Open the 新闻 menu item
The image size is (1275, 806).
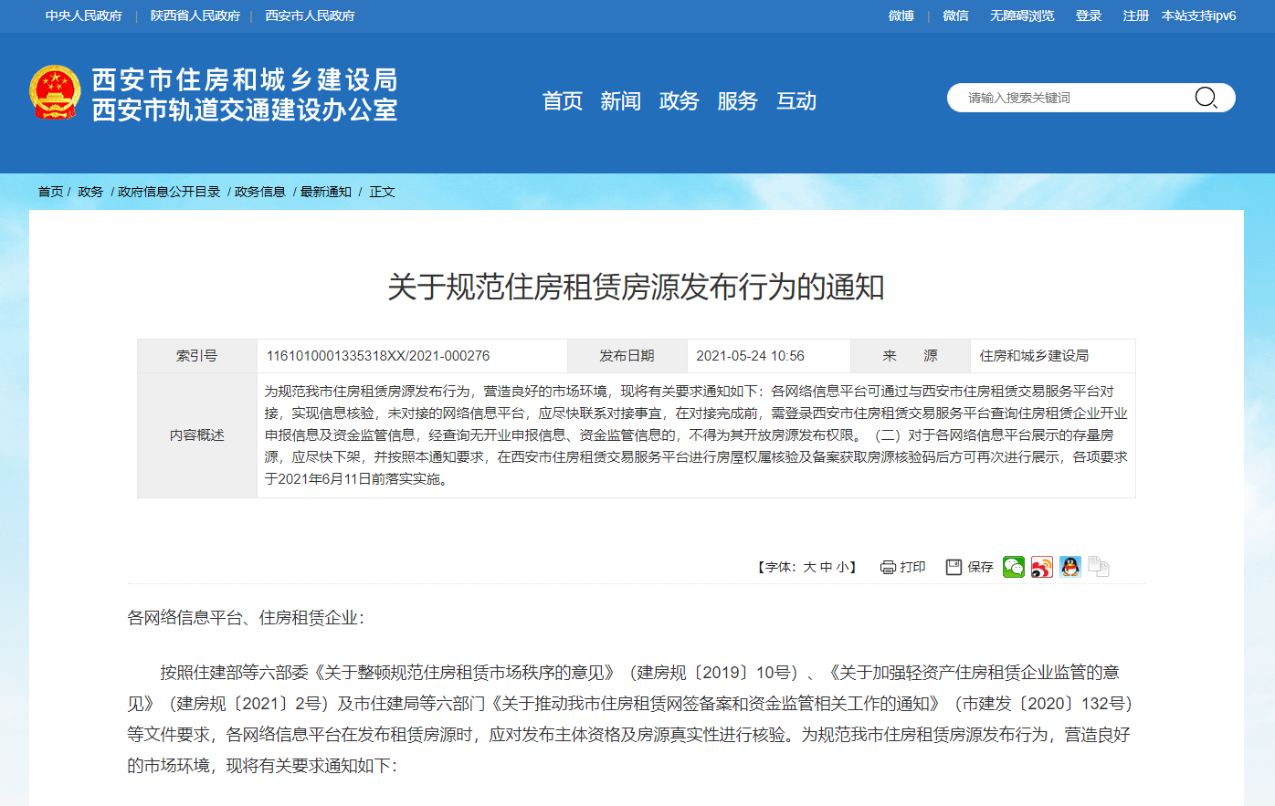pyautogui.click(x=621, y=101)
